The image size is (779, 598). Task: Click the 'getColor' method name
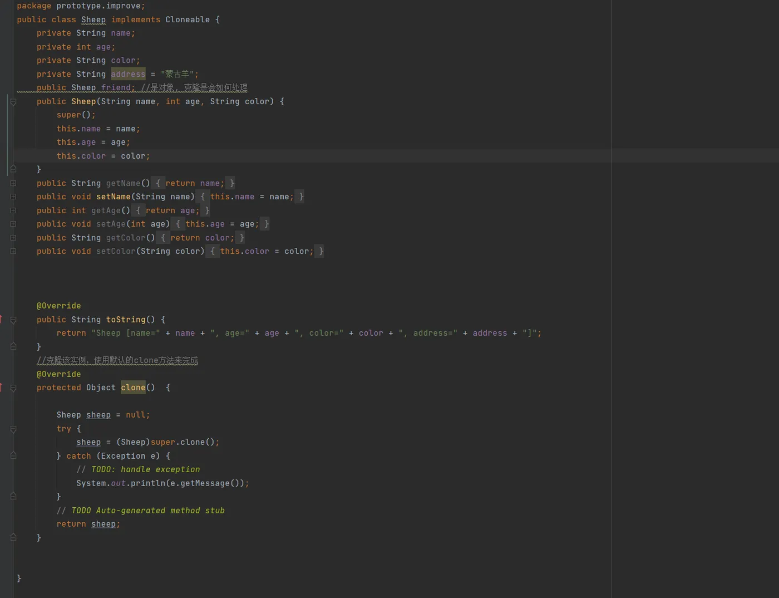pyautogui.click(x=126, y=238)
